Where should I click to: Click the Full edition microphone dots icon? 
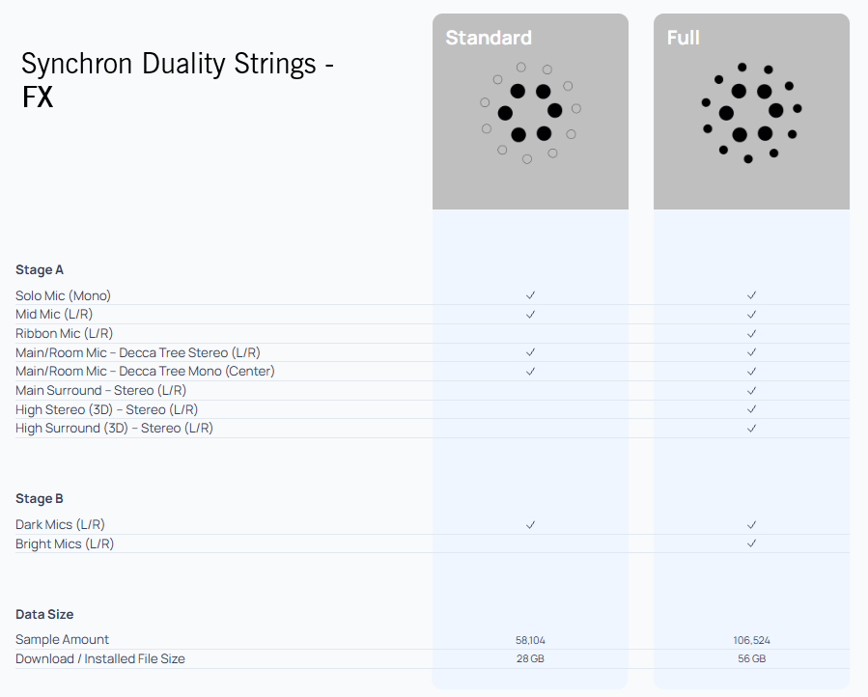point(751,113)
